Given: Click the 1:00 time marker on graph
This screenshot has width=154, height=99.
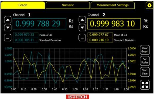Looking at the screenshot, I should tap(75, 89).
